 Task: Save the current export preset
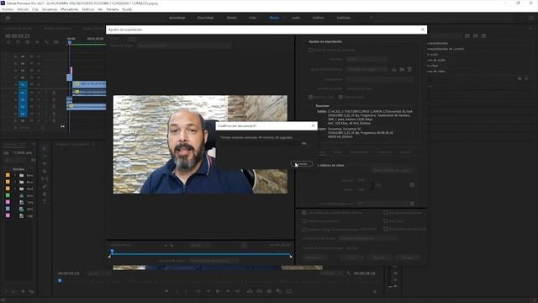[394, 69]
